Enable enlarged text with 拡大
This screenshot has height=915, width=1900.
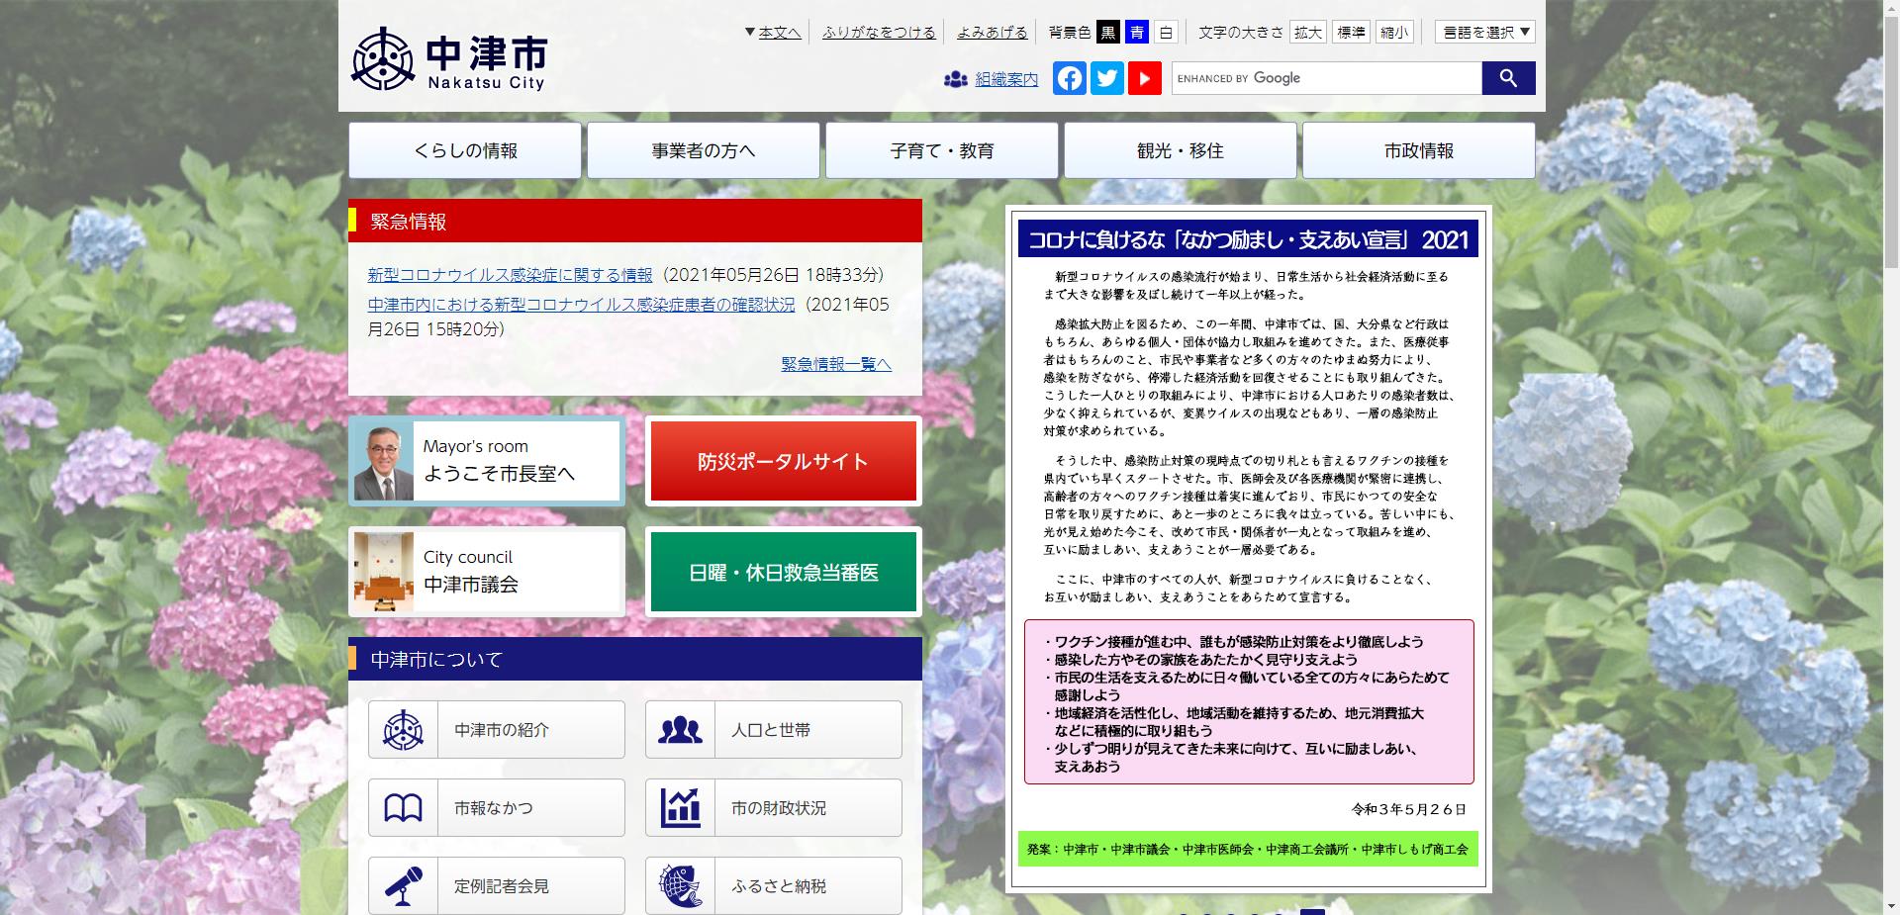(x=1309, y=32)
